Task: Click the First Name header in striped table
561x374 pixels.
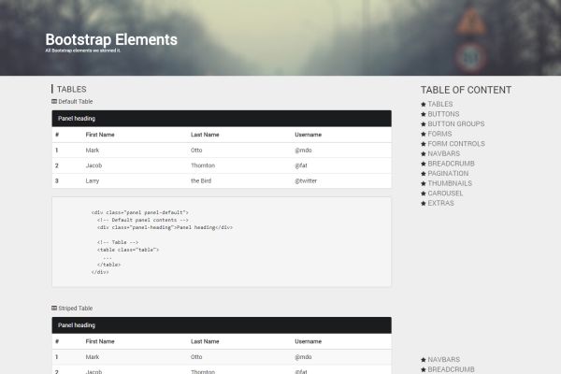Action: pyautogui.click(x=100, y=341)
